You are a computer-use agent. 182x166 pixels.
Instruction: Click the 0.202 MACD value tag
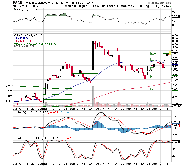(175, 122)
